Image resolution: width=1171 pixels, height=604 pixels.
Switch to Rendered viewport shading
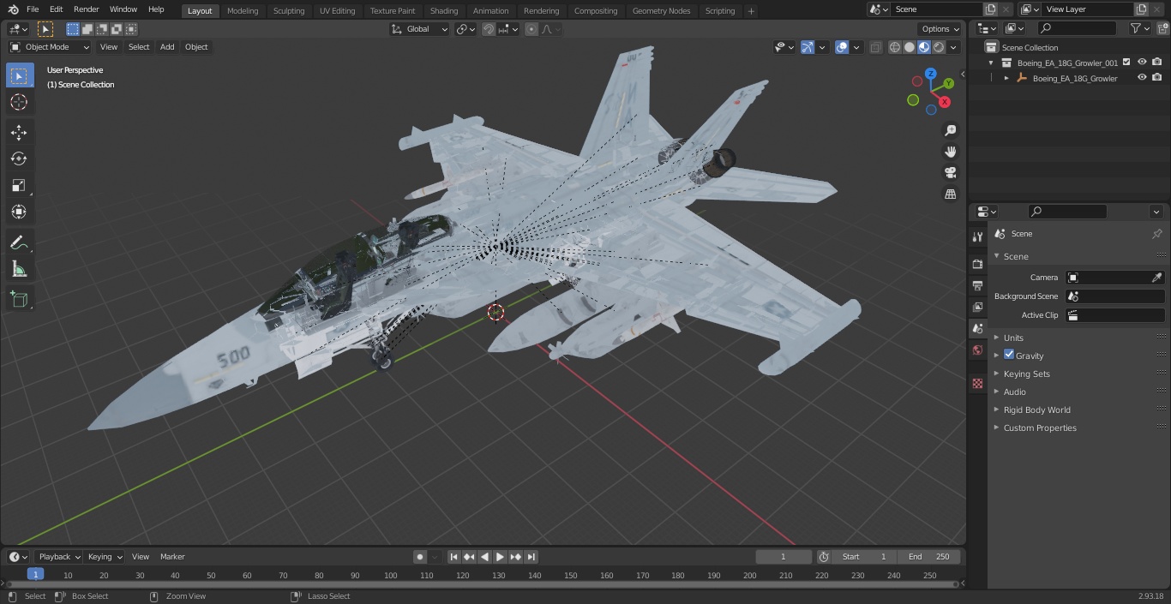point(939,47)
